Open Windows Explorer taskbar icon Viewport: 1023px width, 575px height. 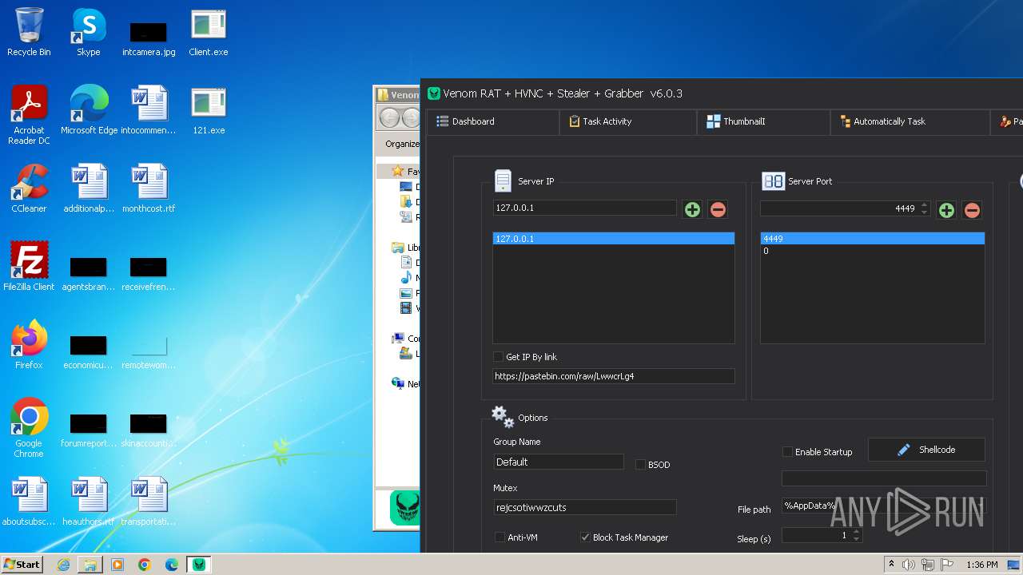(x=90, y=565)
